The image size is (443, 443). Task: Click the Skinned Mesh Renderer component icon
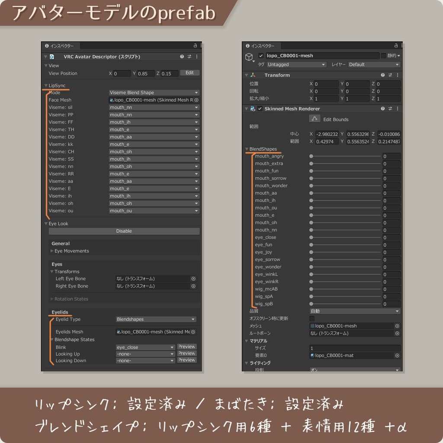pos(252,109)
